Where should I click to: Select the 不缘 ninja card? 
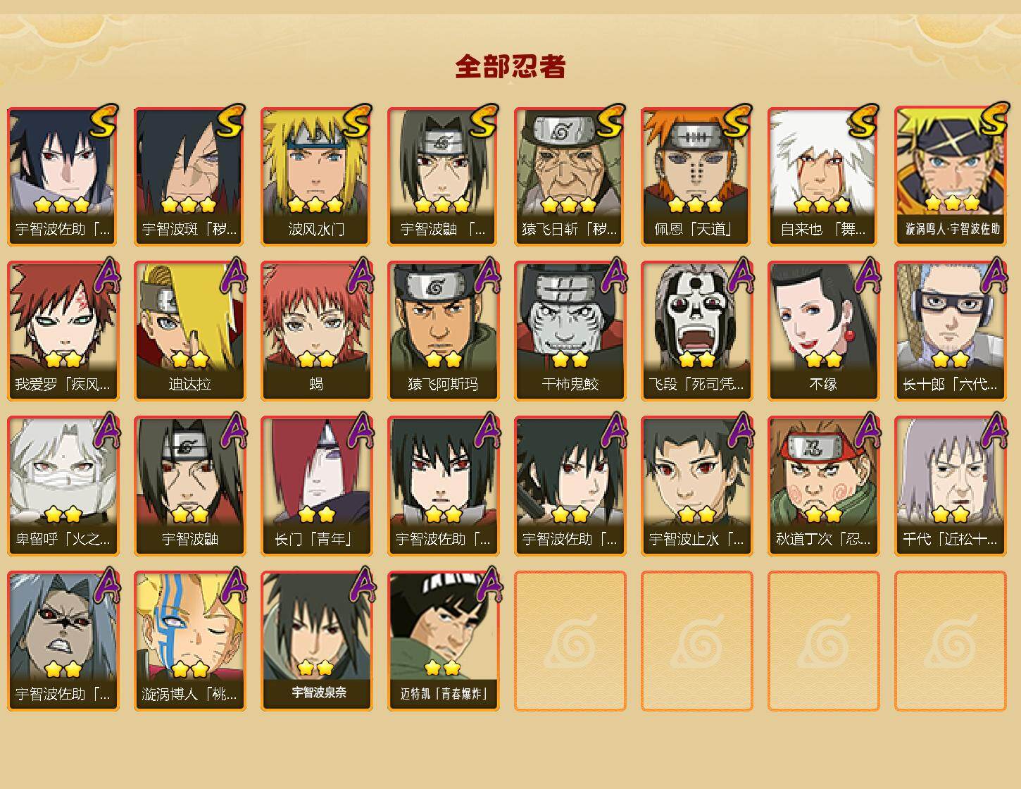(823, 331)
